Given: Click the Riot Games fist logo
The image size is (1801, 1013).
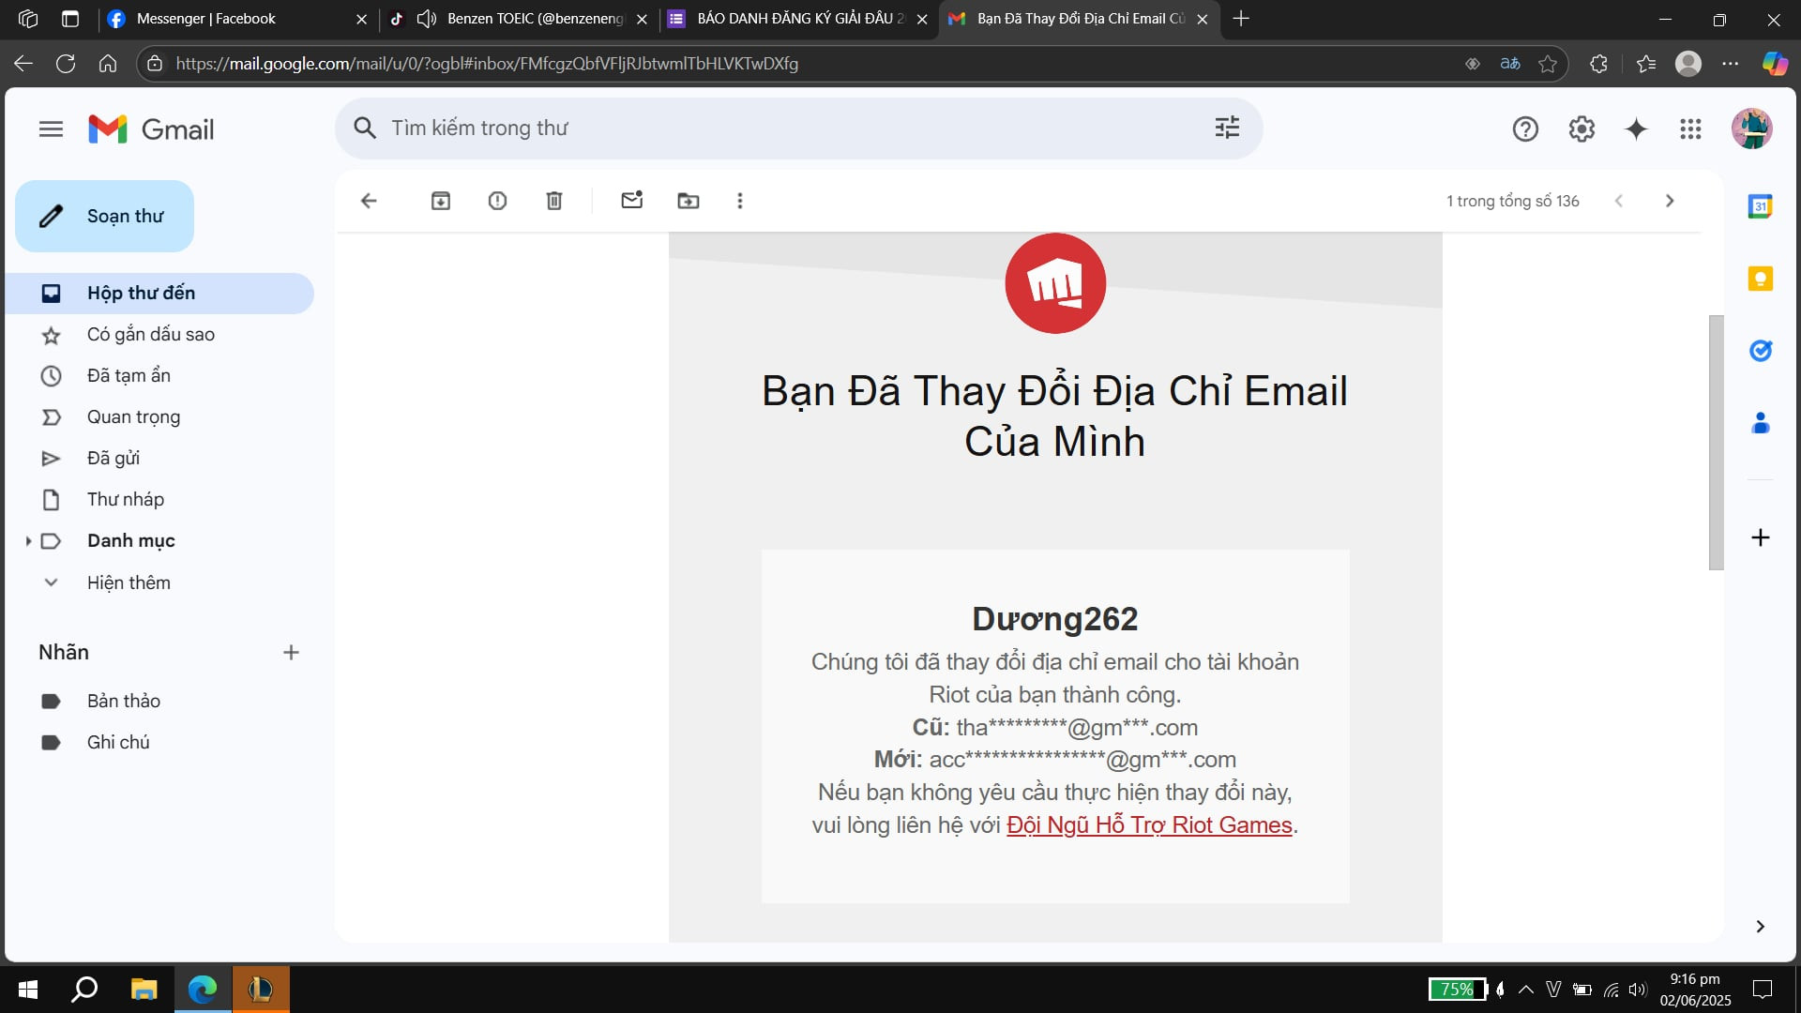Looking at the screenshot, I should click(1055, 283).
